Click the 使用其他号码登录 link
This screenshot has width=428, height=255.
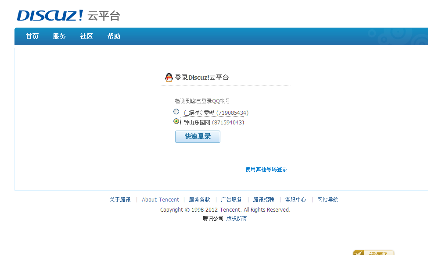pos(266,170)
